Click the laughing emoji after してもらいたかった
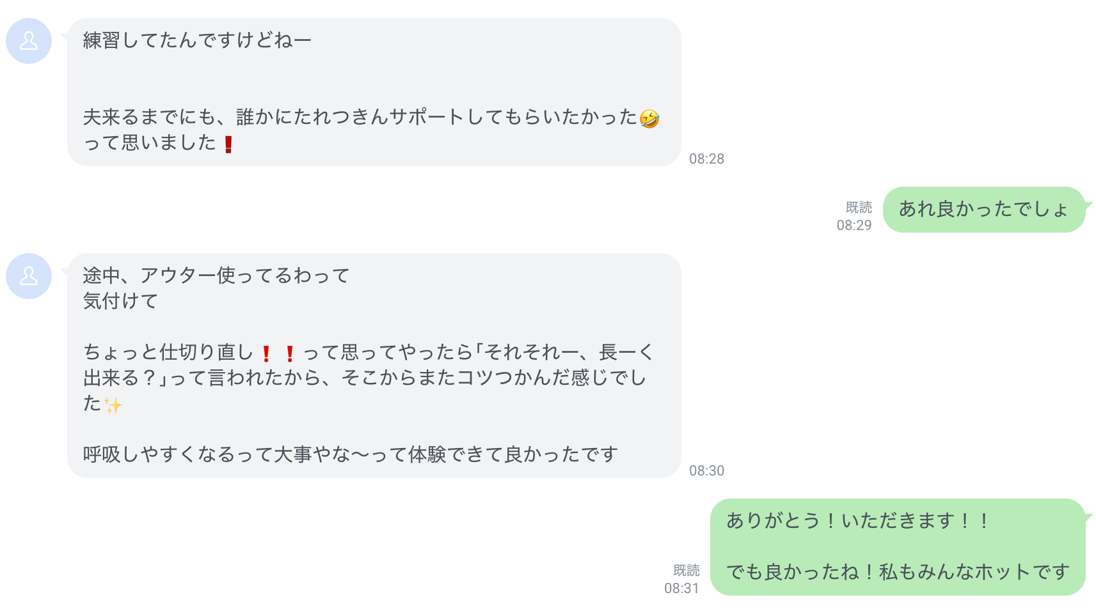The image size is (1096, 611). click(x=649, y=119)
